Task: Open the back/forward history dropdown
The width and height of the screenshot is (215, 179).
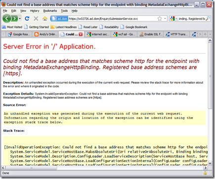Action: [x=20, y=18]
